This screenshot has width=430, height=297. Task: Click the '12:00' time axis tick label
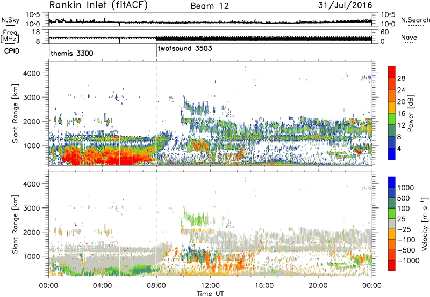pos(210,286)
